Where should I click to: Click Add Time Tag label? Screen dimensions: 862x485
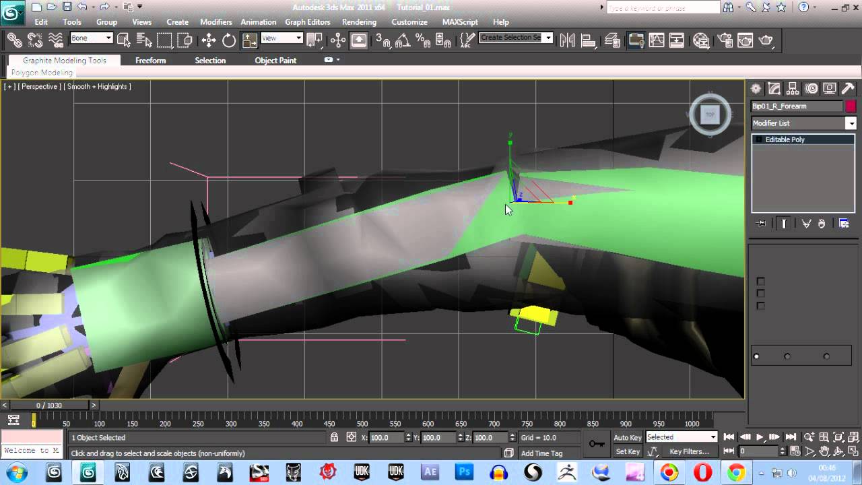point(541,453)
